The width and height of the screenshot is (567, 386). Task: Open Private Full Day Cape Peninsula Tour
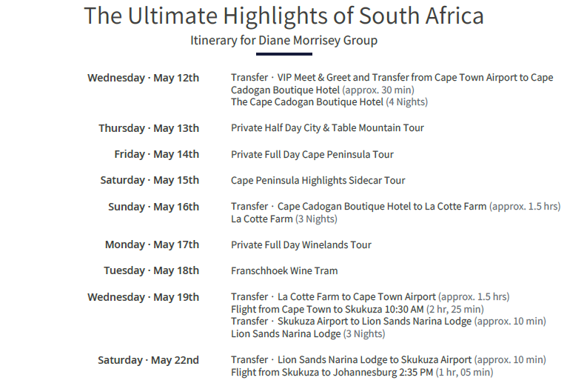click(312, 154)
